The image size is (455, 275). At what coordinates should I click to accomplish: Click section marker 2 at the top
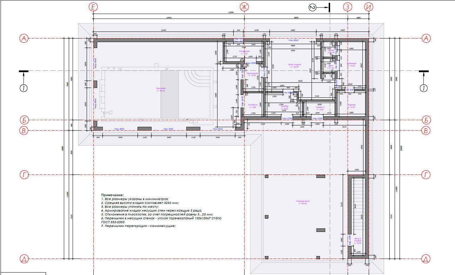[313, 7]
